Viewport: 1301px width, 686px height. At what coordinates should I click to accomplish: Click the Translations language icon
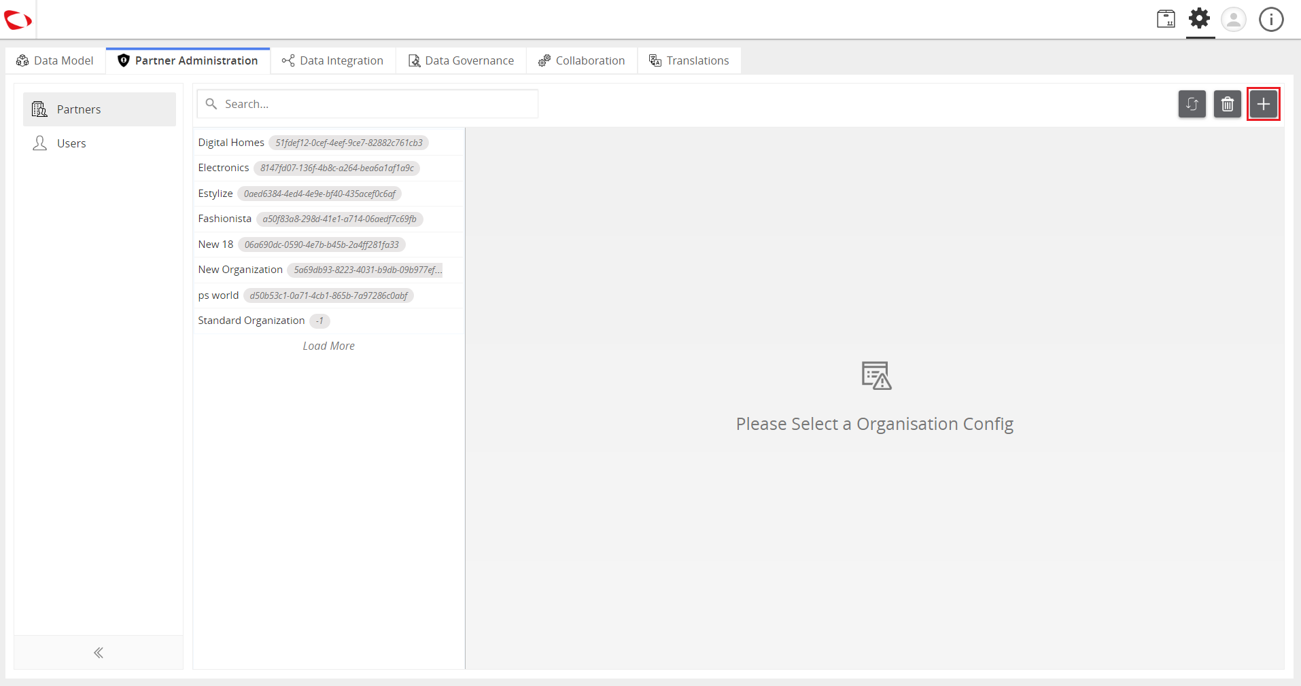pyautogui.click(x=655, y=60)
